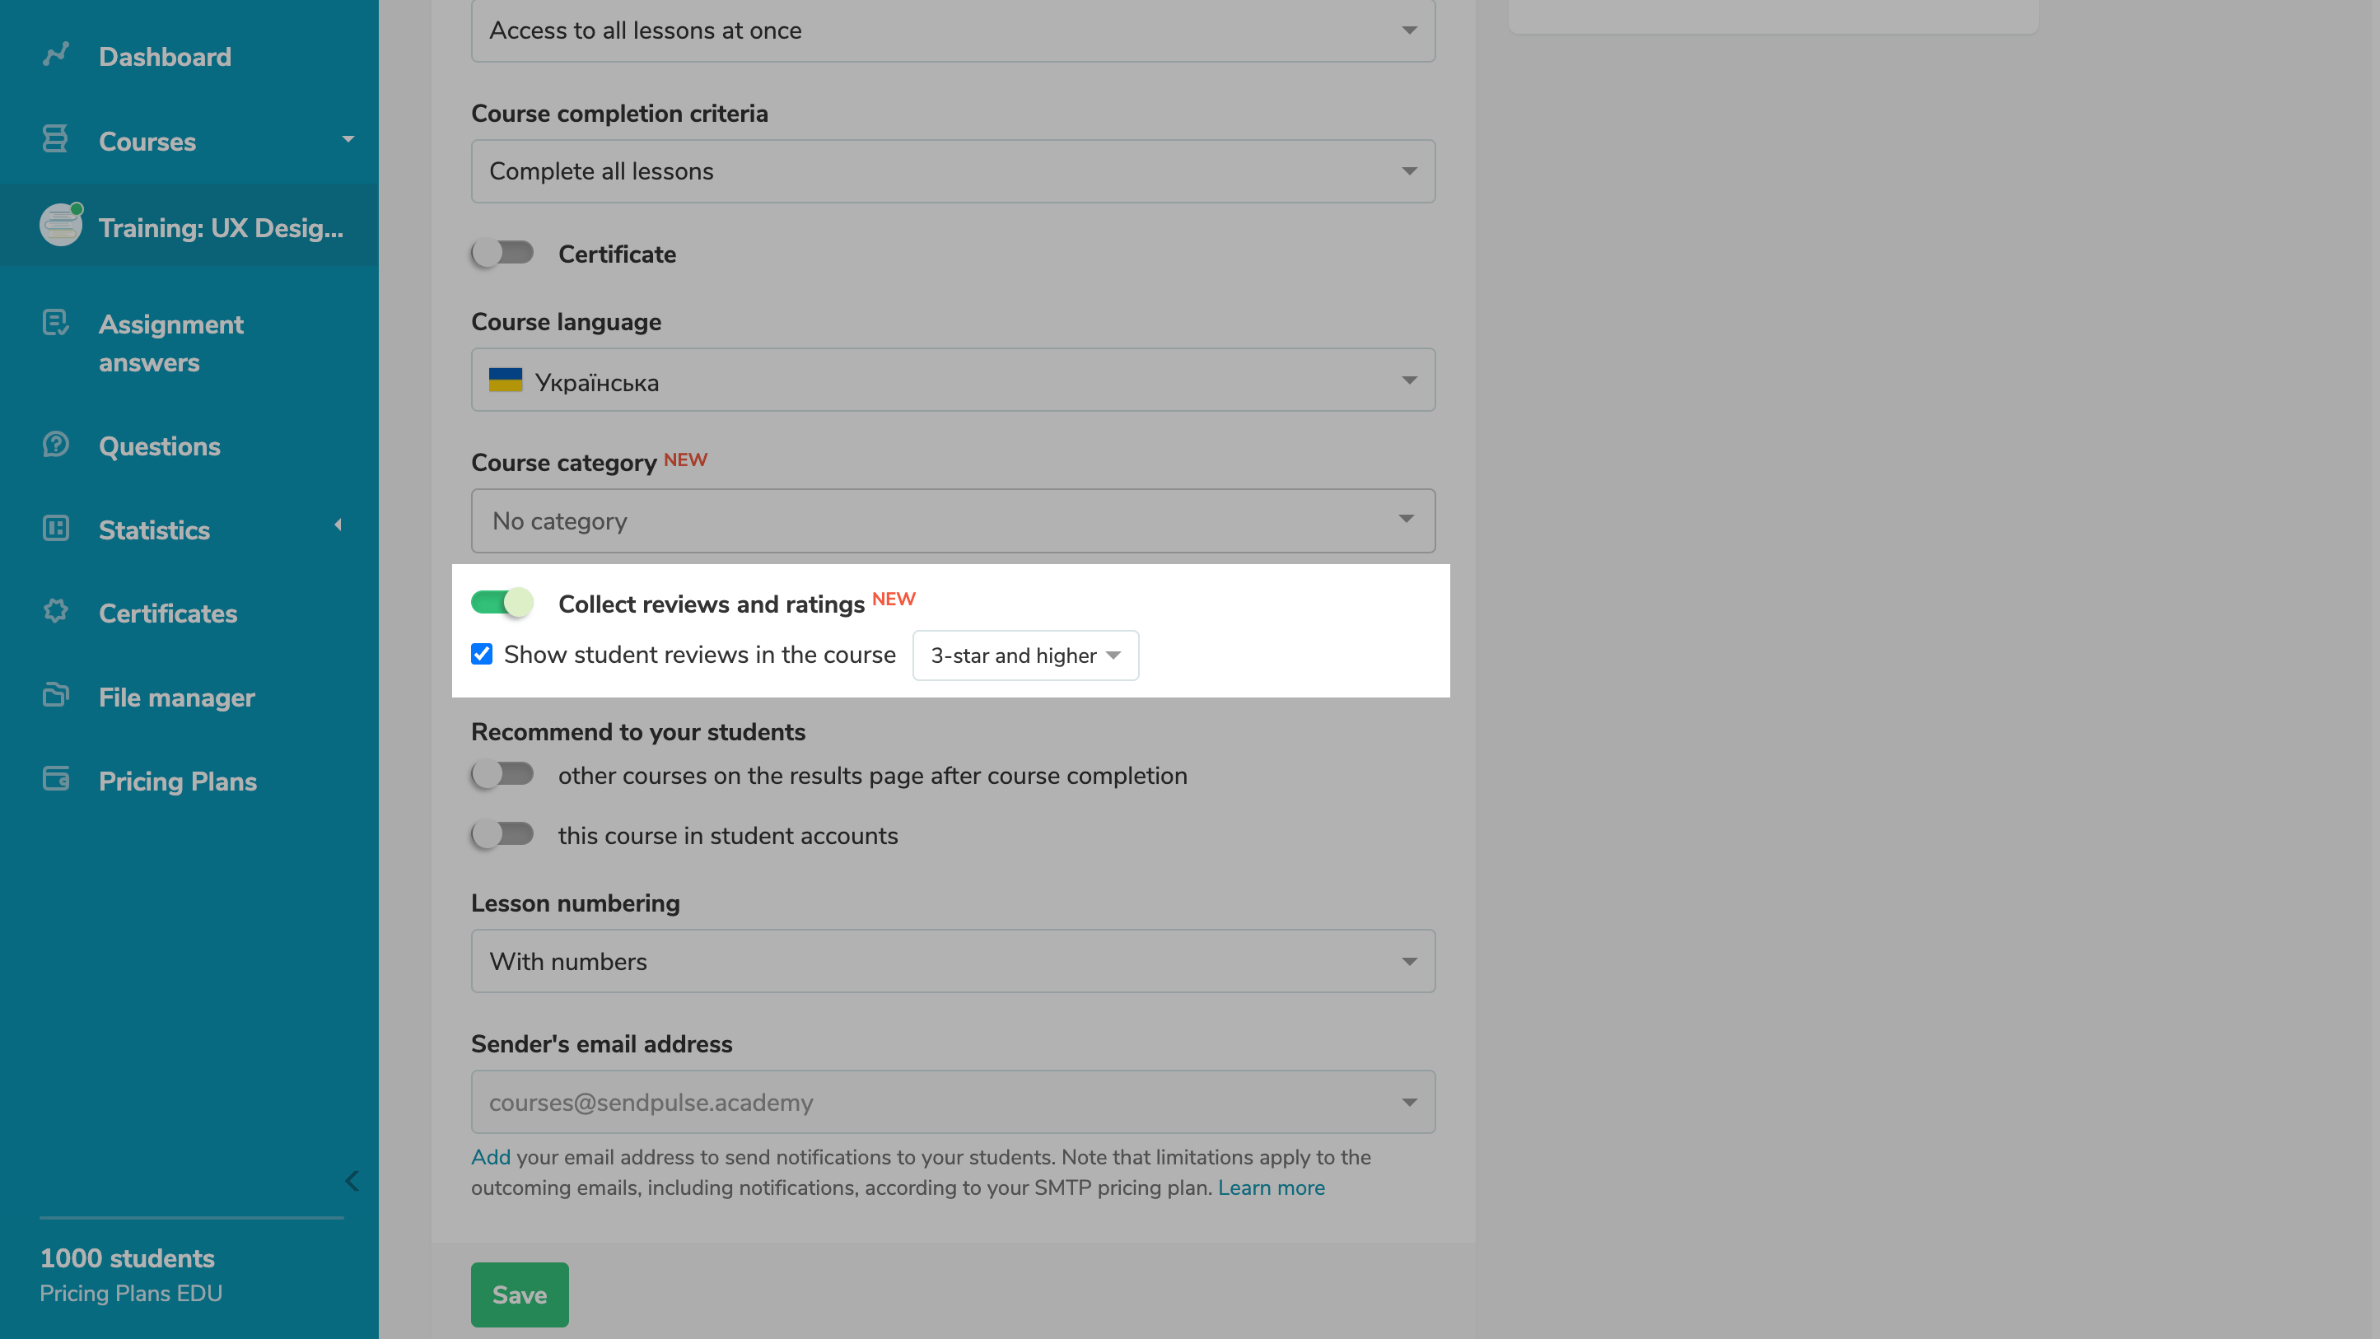
Task: Click the Assignment answers icon
Action: pyautogui.click(x=55, y=324)
